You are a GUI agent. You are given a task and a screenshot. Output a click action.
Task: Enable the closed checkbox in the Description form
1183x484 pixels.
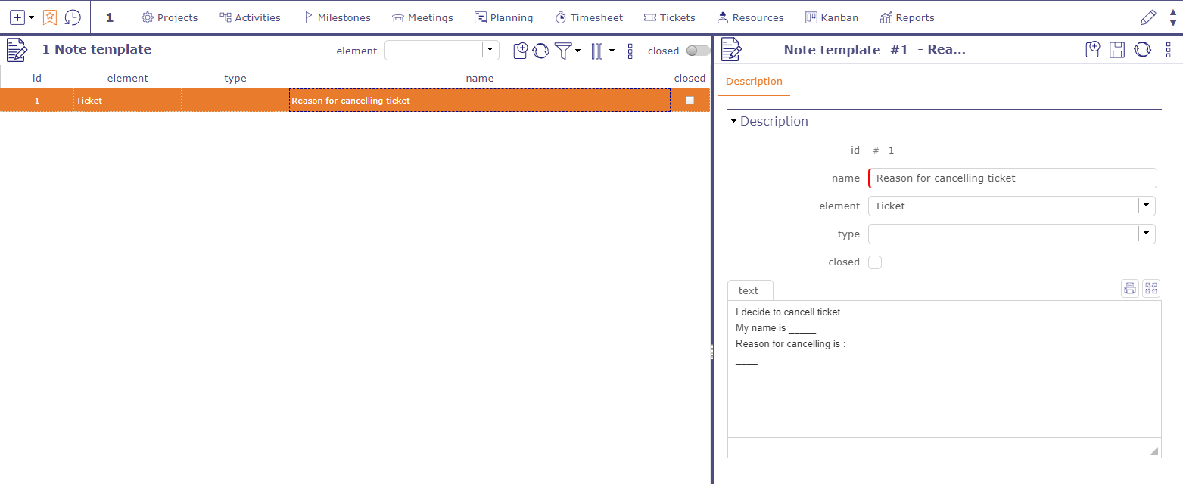[x=874, y=262]
